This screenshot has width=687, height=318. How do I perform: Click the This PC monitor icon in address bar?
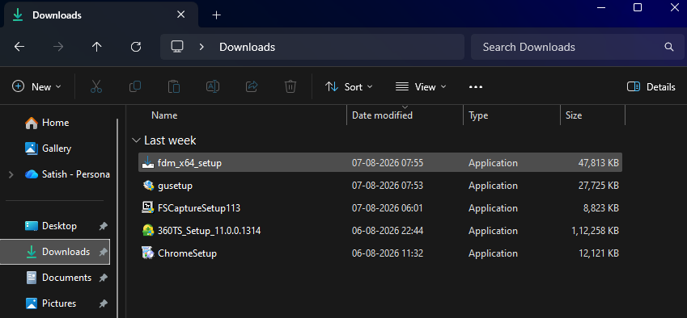[x=177, y=47]
